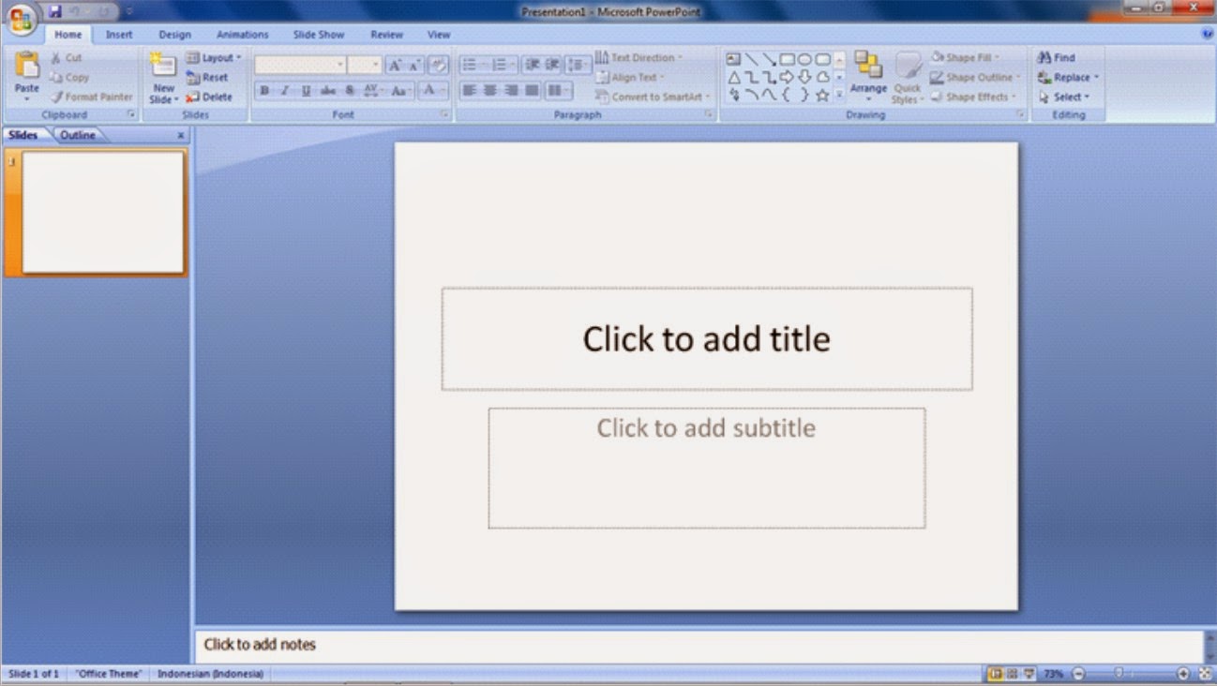
Task: Toggle the Numbering list formatting
Action: (503, 65)
